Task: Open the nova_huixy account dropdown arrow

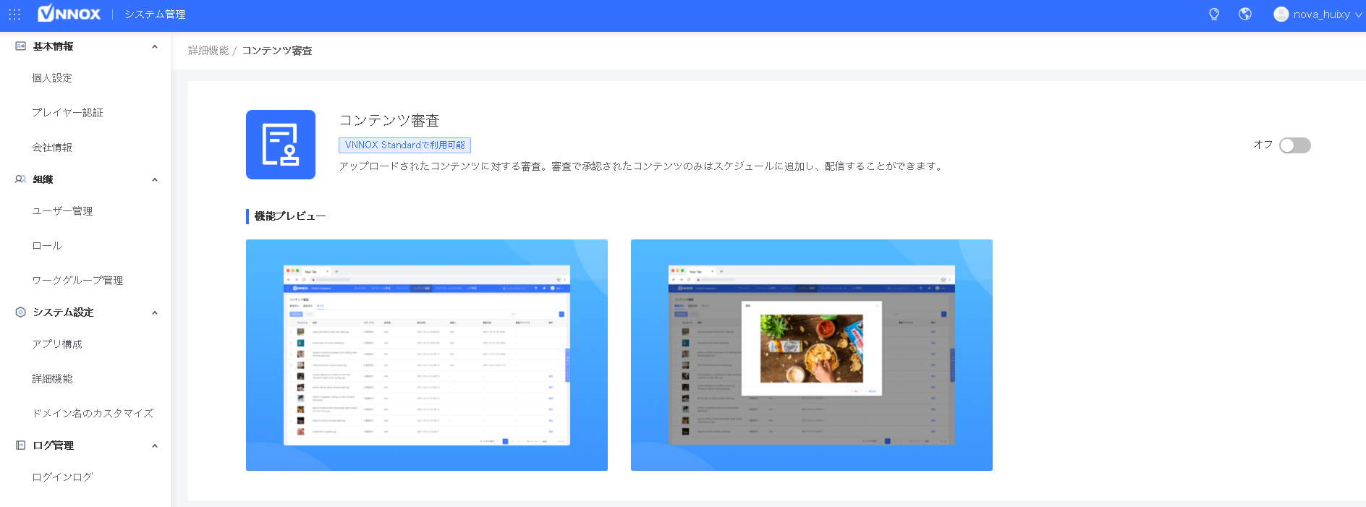Action: click(x=1358, y=15)
